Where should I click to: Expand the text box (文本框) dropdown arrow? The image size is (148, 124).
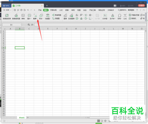tap(108, 19)
